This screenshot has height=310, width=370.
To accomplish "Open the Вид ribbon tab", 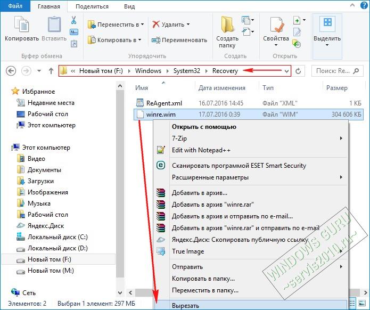I will point(129,6).
